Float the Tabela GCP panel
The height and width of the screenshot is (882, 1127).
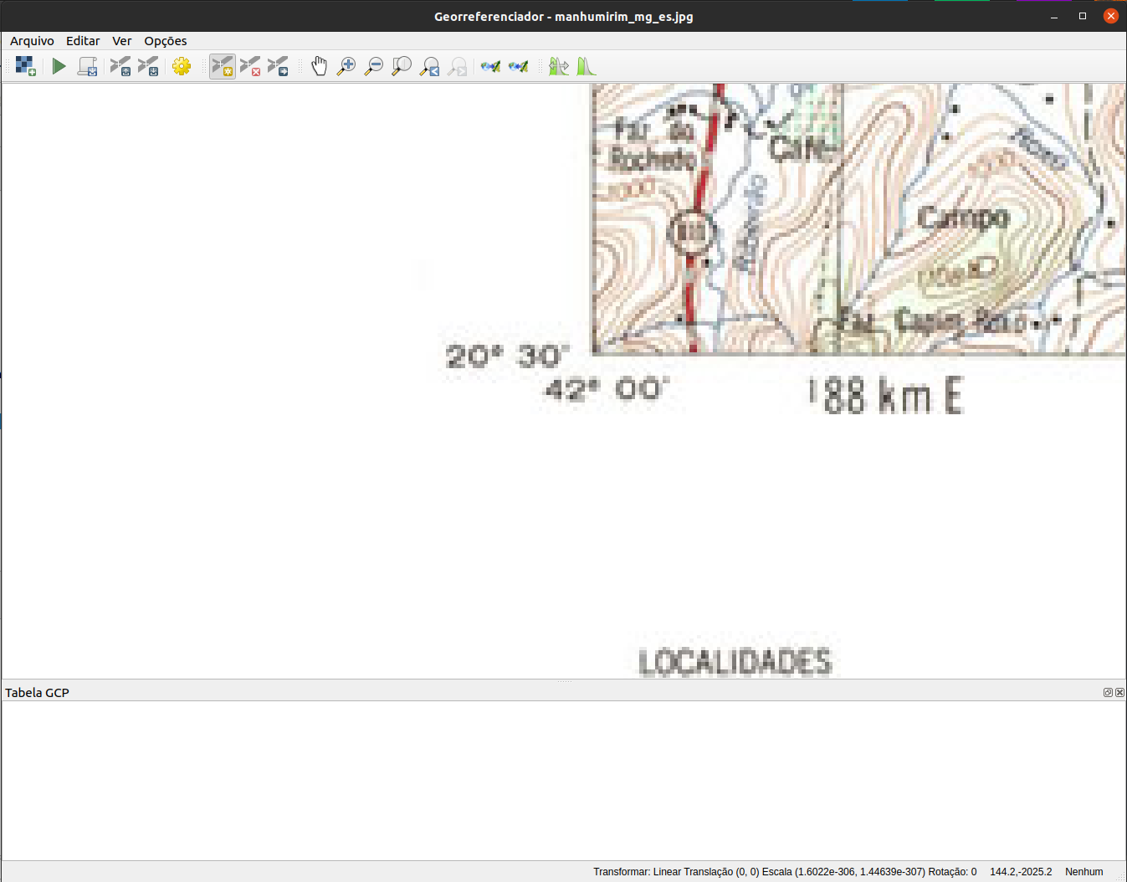coord(1108,693)
